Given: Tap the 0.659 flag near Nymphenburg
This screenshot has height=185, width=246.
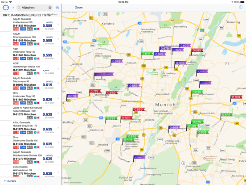Looking at the screenshot, I should click(134, 86).
